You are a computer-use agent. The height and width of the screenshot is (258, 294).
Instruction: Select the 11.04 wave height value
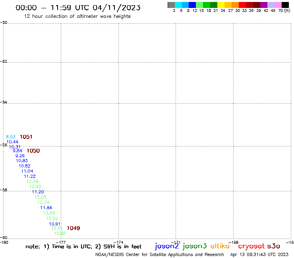tap(27, 171)
